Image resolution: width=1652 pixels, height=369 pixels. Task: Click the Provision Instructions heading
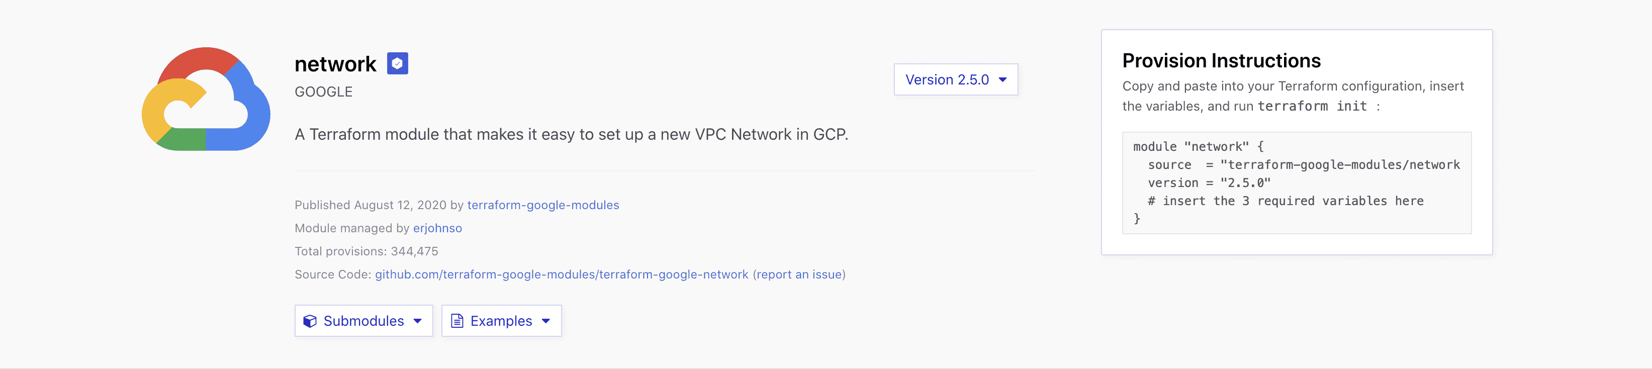[x=1222, y=60]
